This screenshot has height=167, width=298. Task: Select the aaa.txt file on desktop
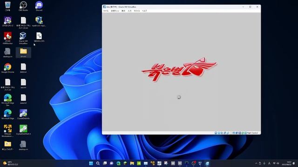click(x=23, y=83)
